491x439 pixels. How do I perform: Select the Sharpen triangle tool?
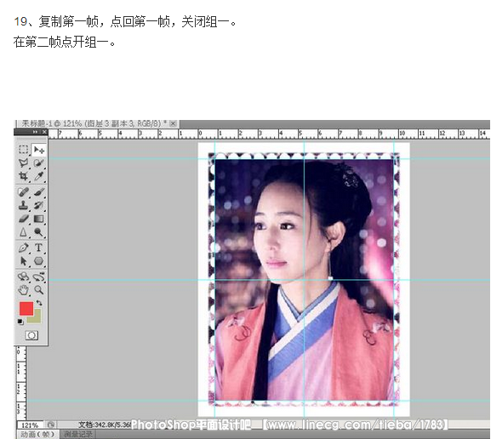click(x=24, y=232)
